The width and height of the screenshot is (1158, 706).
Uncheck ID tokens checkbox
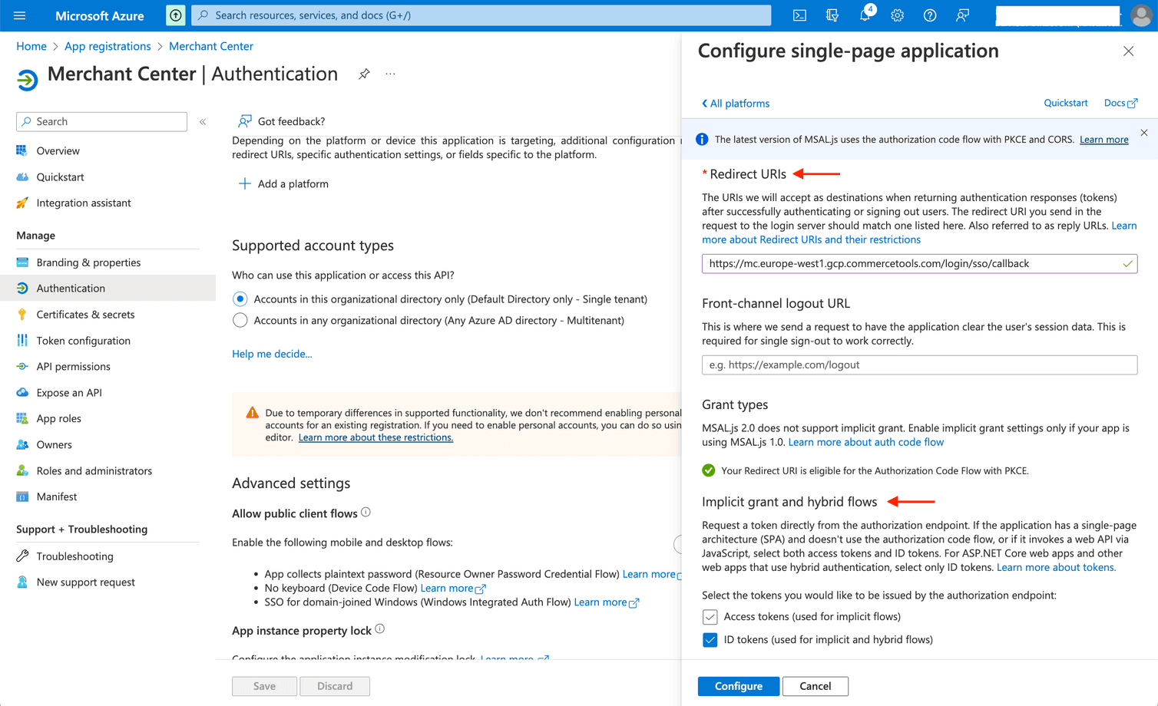coord(710,640)
